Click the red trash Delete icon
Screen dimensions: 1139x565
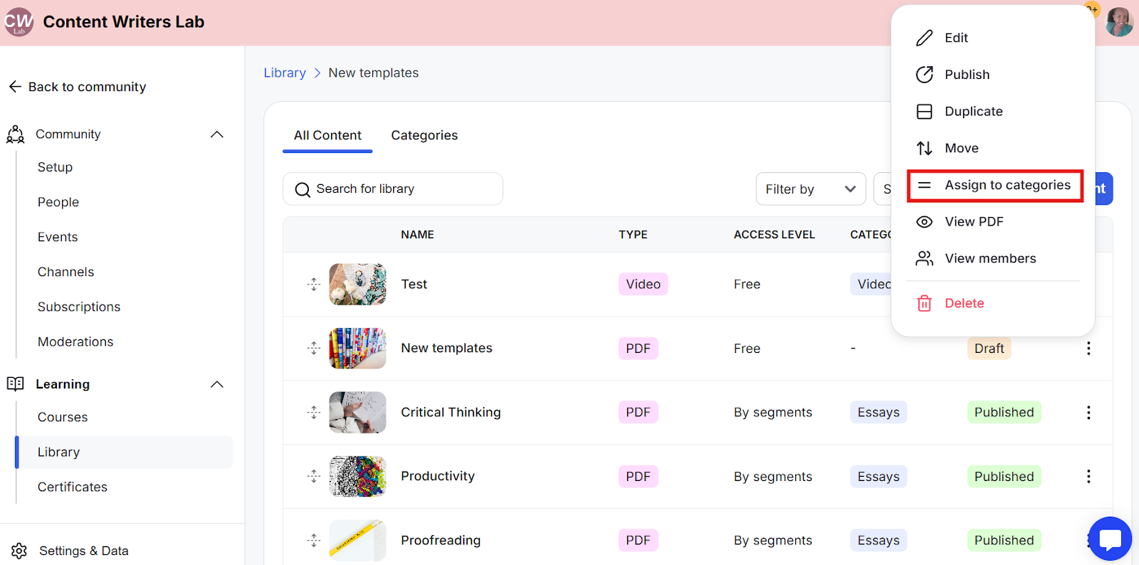pyautogui.click(x=924, y=304)
